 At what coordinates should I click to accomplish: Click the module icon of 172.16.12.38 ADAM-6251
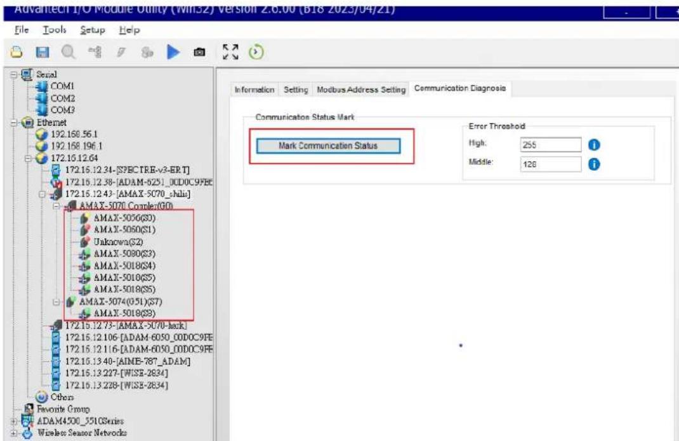(56, 182)
